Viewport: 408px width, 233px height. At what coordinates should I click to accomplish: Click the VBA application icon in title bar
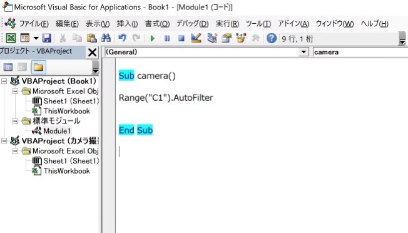(8, 7)
